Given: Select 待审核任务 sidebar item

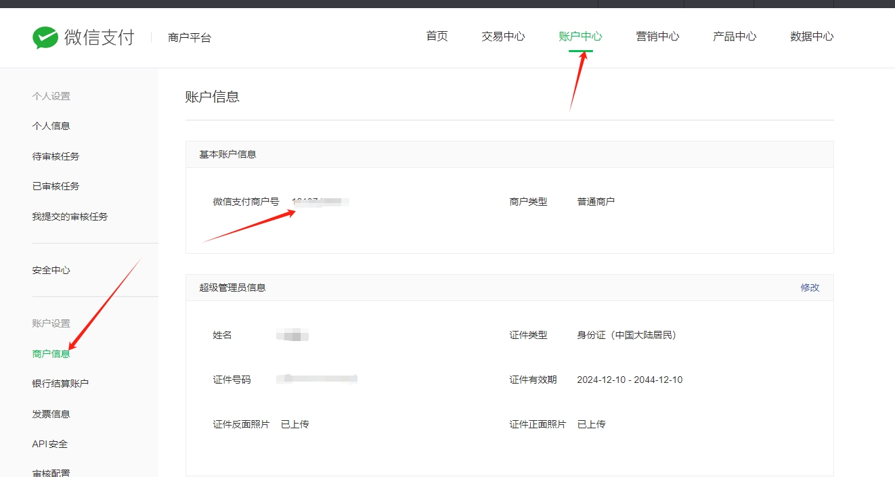Looking at the screenshot, I should pyautogui.click(x=56, y=156).
